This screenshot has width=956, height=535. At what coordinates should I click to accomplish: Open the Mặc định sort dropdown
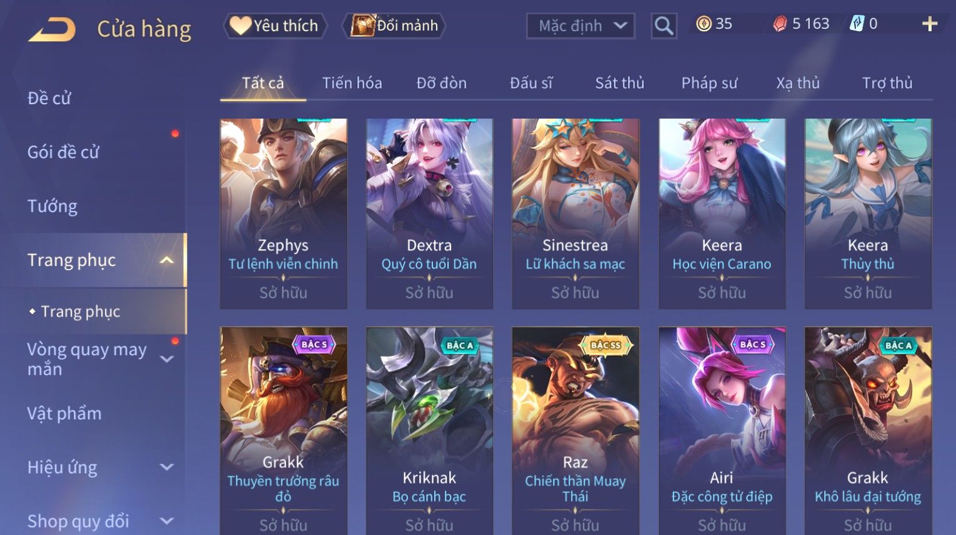(580, 26)
